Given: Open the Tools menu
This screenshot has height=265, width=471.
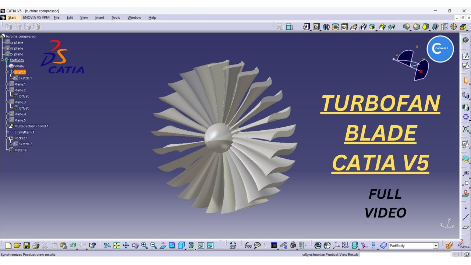Looking at the screenshot, I should [x=116, y=17].
